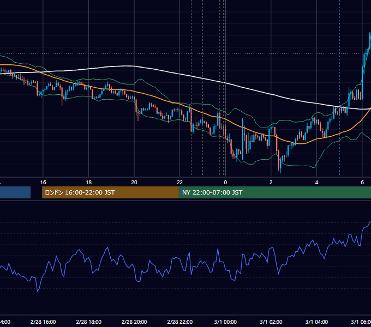
Task: Click the 3/1 02:00 date label
Action: tap(271, 322)
